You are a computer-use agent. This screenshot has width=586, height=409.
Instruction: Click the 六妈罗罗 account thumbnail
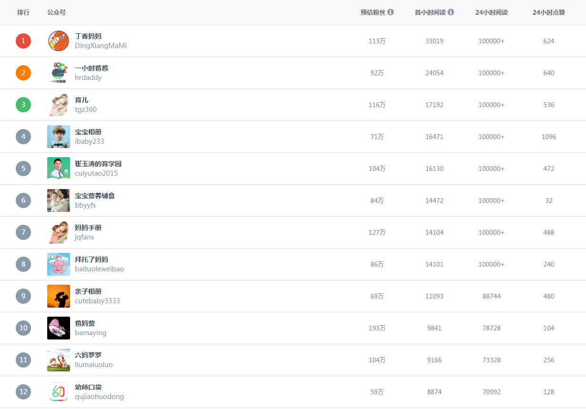pos(59,360)
